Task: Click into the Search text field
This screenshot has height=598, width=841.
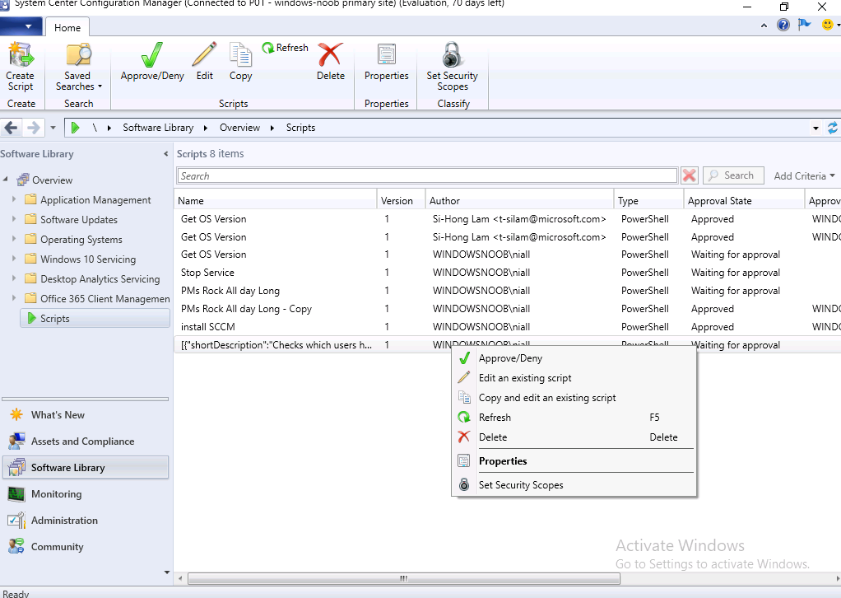Action: (427, 175)
